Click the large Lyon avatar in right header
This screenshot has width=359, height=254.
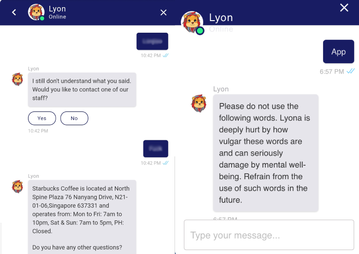(x=192, y=22)
